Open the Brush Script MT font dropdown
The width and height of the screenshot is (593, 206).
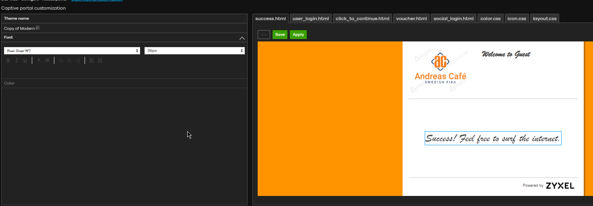click(72, 51)
